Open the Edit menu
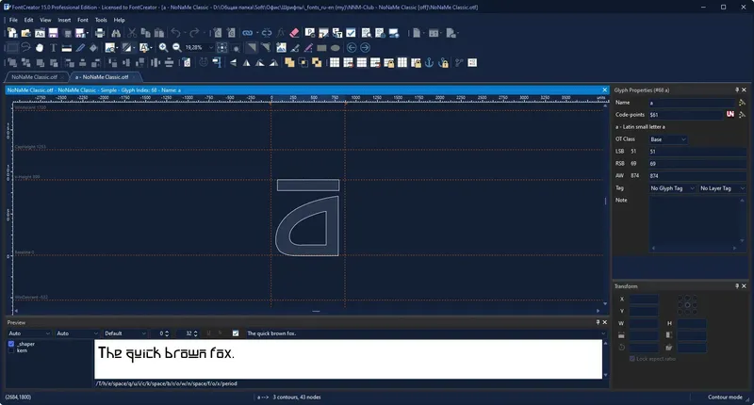Viewport: 754px width, 405px height. [29, 20]
